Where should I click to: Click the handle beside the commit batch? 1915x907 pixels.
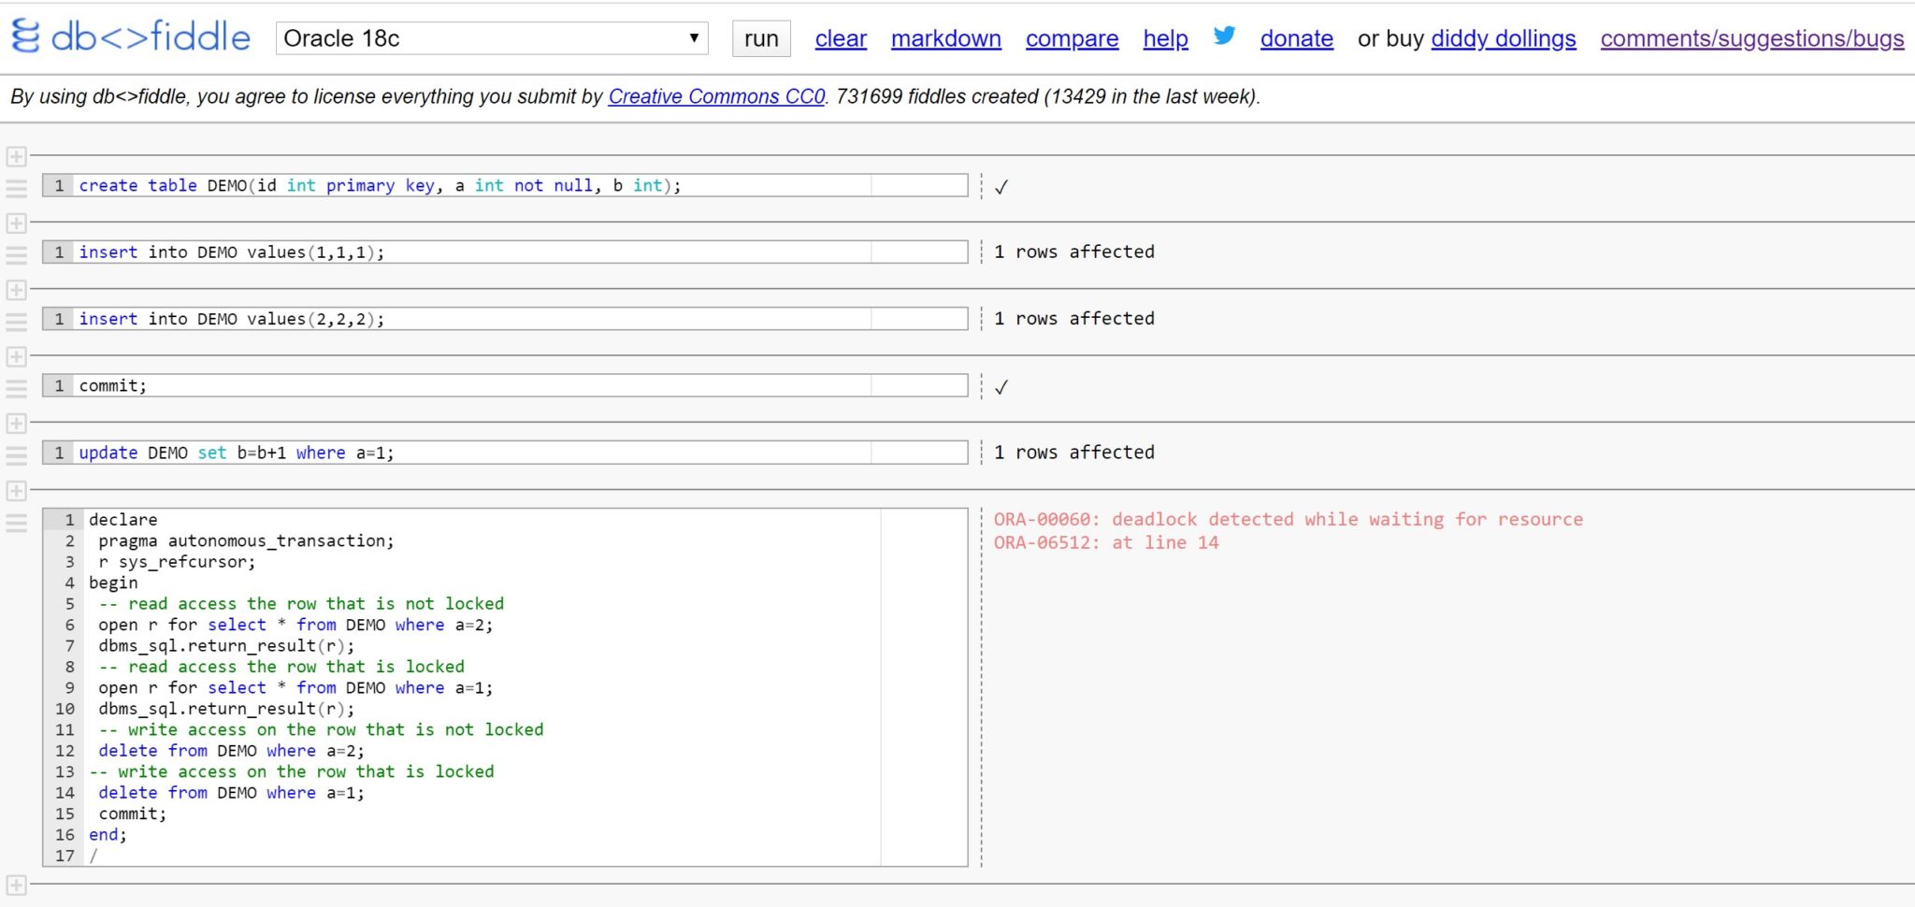[x=17, y=388]
